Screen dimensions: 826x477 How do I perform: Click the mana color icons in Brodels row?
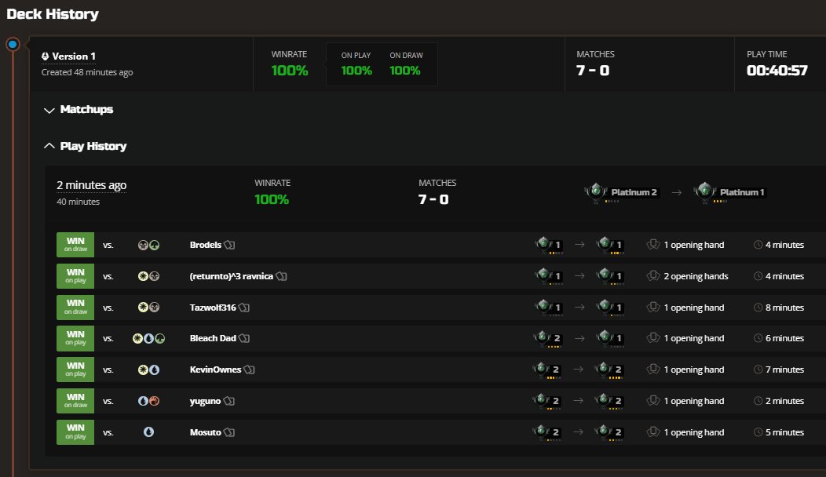pos(148,245)
